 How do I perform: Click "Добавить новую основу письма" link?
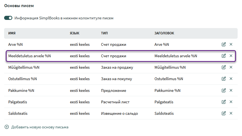coord(40,127)
